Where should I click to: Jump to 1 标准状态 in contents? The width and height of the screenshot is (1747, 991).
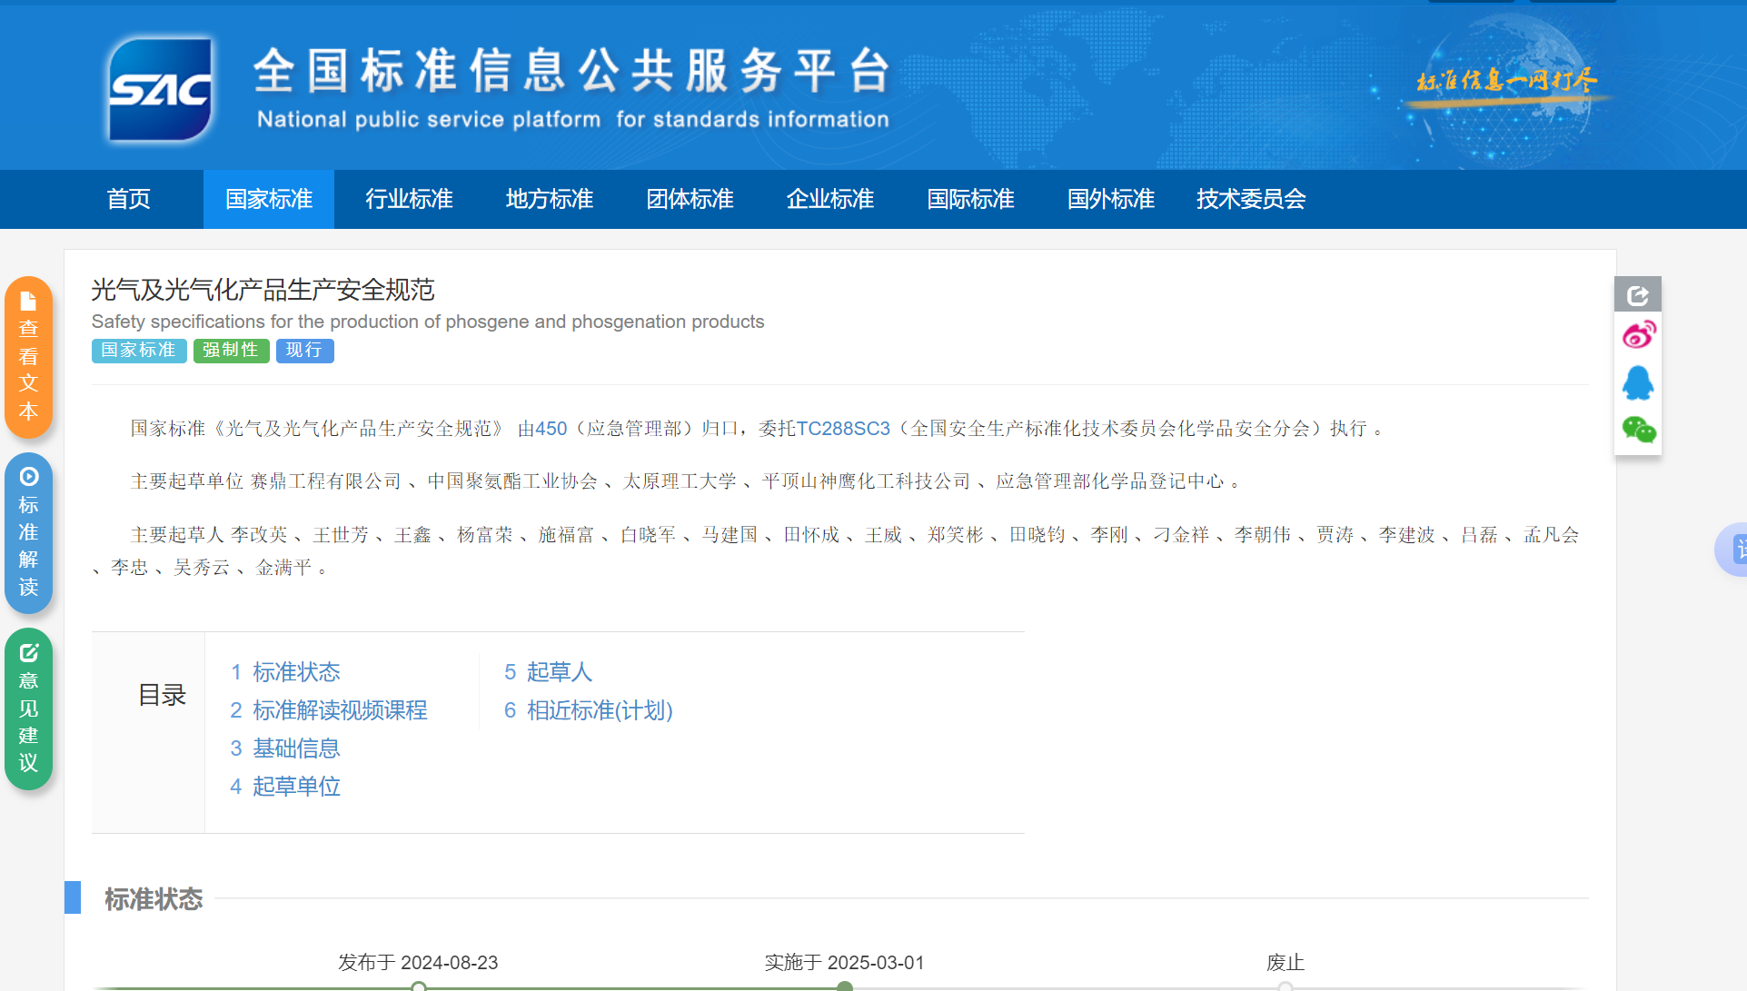tap(285, 672)
